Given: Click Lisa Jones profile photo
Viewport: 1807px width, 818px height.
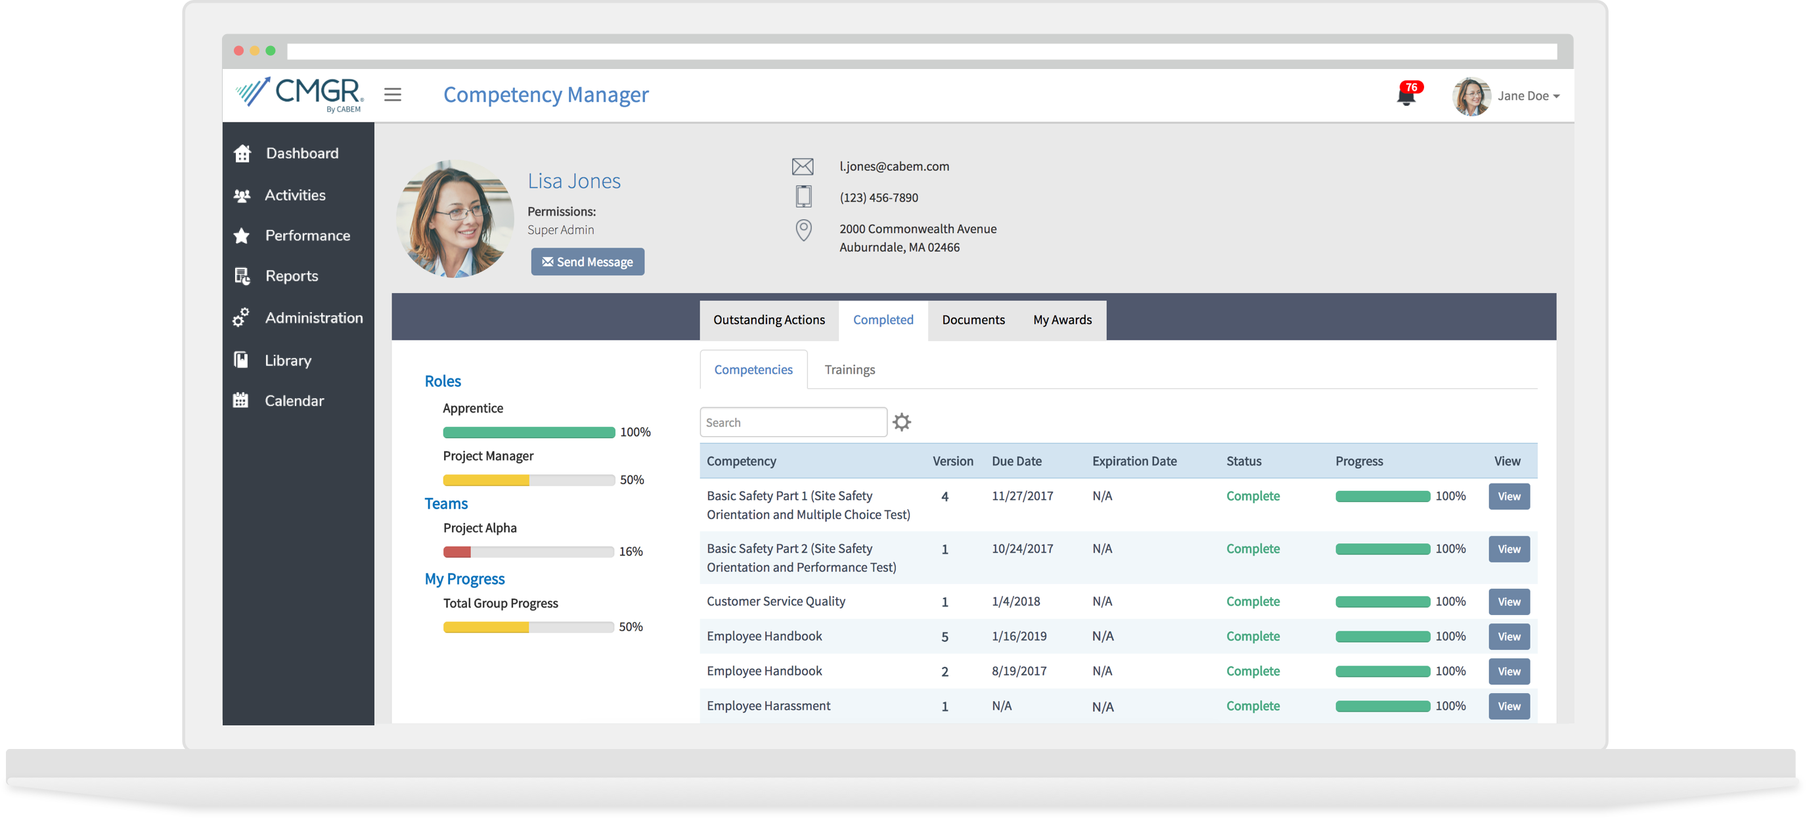Looking at the screenshot, I should point(455,219).
